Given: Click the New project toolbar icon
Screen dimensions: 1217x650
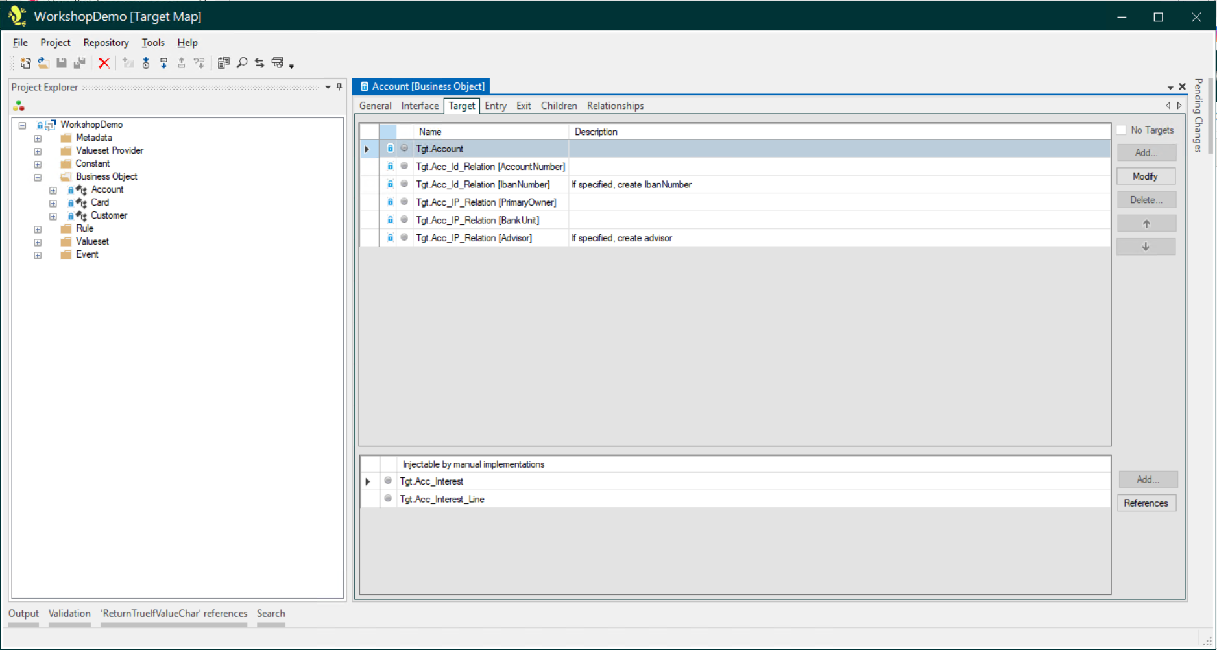Looking at the screenshot, I should [25, 63].
